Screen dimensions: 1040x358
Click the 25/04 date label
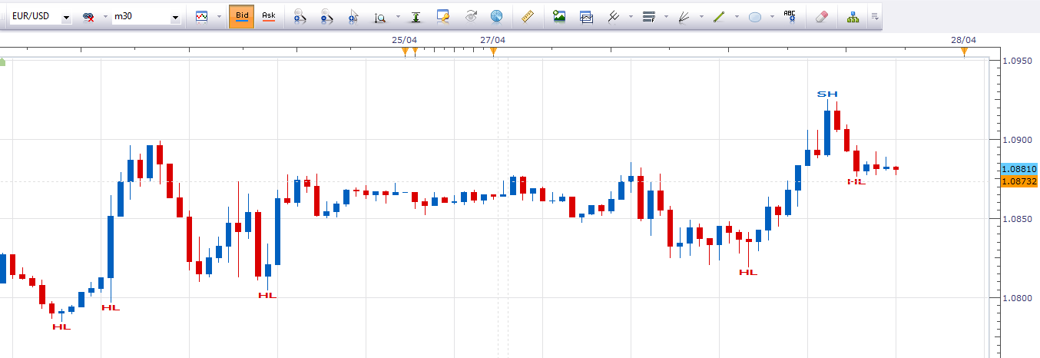404,39
